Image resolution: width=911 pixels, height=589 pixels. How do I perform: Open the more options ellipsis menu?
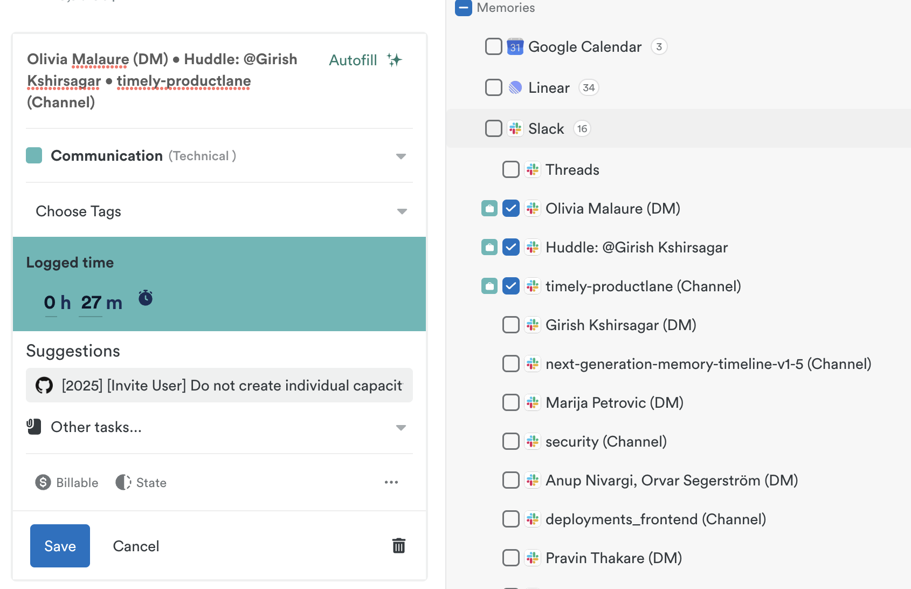(x=391, y=482)
